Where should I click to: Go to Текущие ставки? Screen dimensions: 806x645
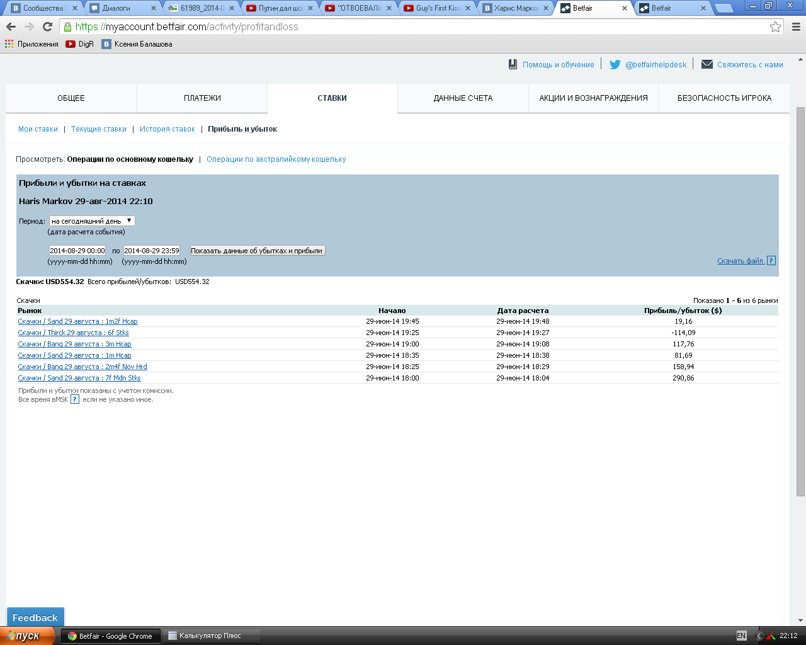pos(99,129)
